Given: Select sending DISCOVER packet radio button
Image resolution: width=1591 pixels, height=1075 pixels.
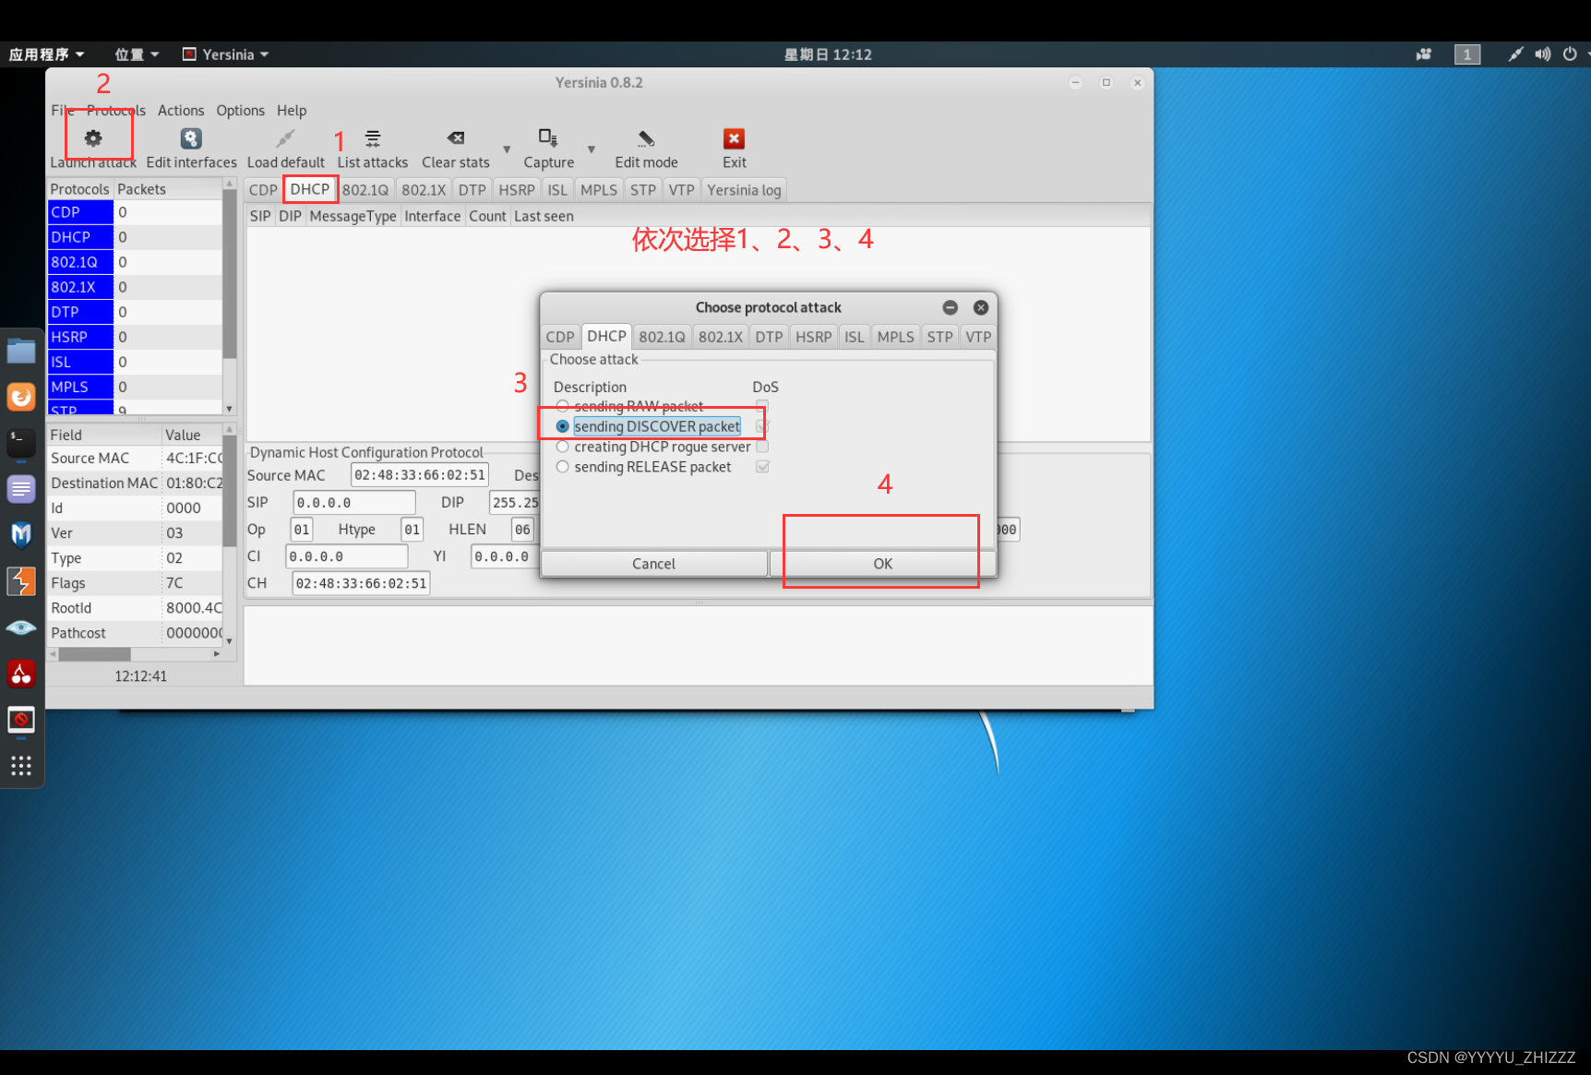Looking at the screenshot, I should (x=562, y=426).
